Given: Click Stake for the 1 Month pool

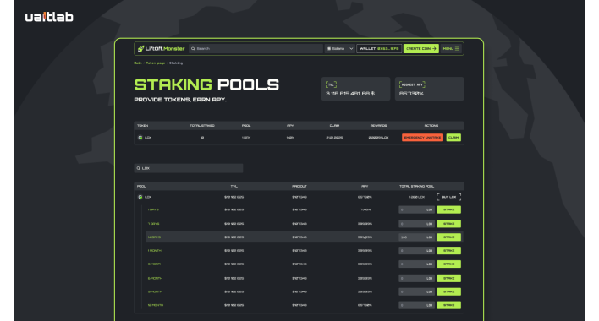Looking at the screenshot, I should click(449, 251).
